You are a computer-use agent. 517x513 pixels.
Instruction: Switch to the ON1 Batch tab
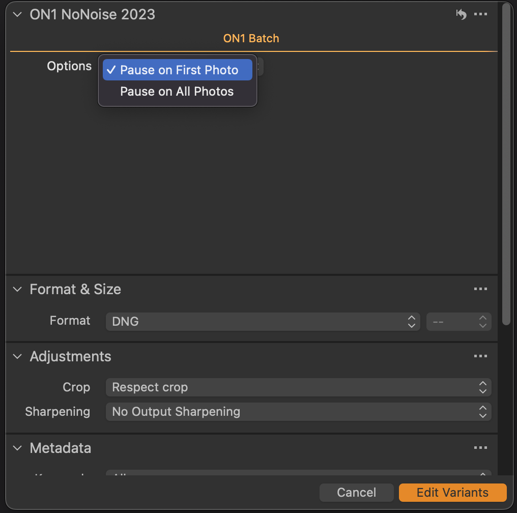pos(251,39)
